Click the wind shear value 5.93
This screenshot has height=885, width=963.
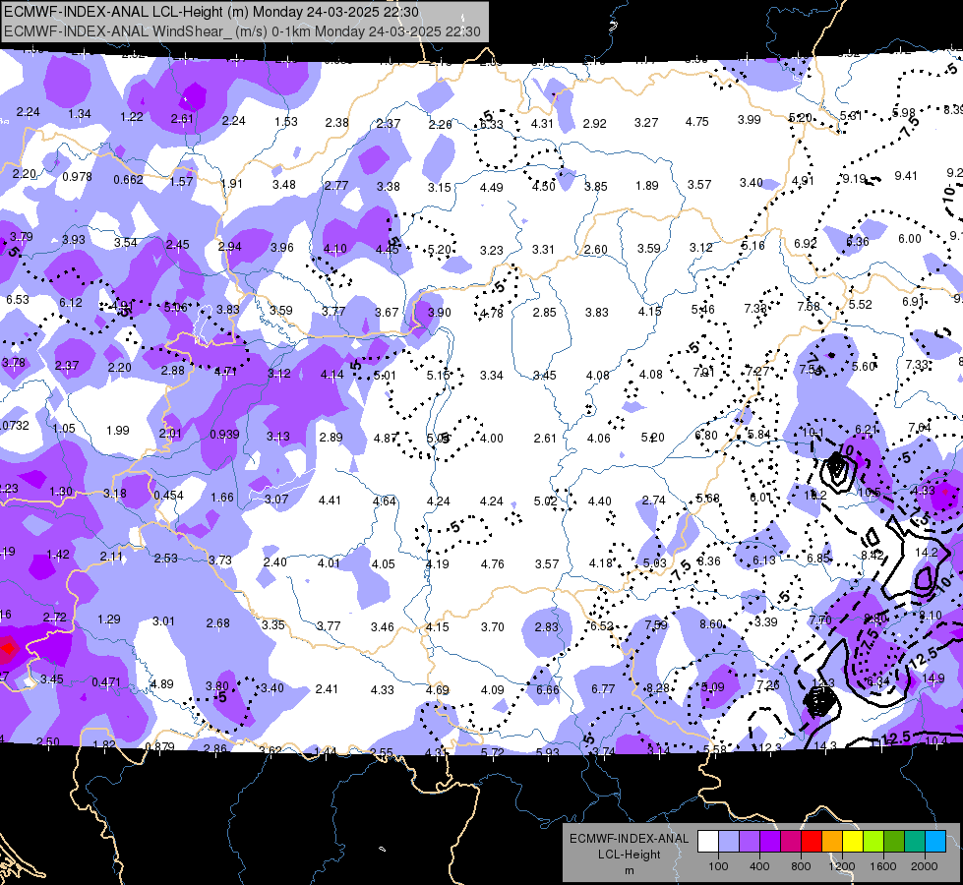pyautogui.click(x=547, y=752)
